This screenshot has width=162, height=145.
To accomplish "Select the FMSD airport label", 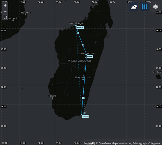I will click(x=85, y=116).
